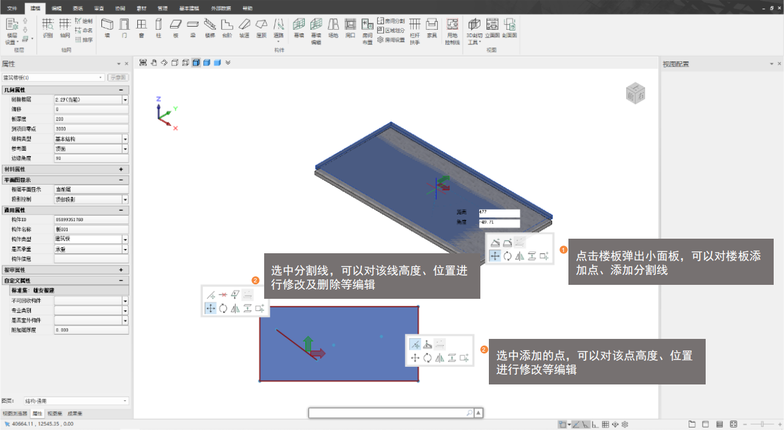Open the 立面图 elevation view

coord(492,28)
